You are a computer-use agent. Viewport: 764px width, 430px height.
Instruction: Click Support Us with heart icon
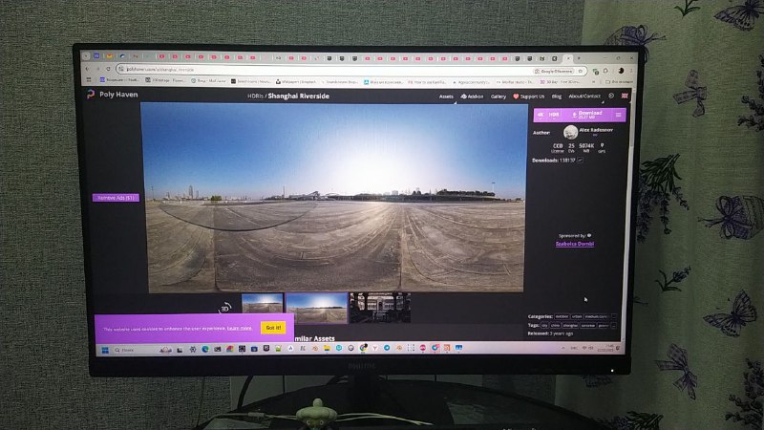[529, 97]
